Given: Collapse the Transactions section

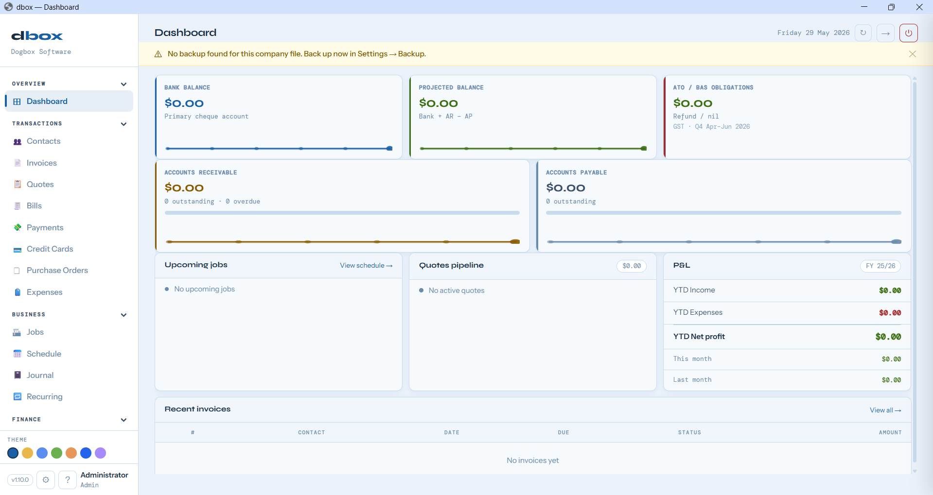Looking at the screenshot, I should [123, 124].
